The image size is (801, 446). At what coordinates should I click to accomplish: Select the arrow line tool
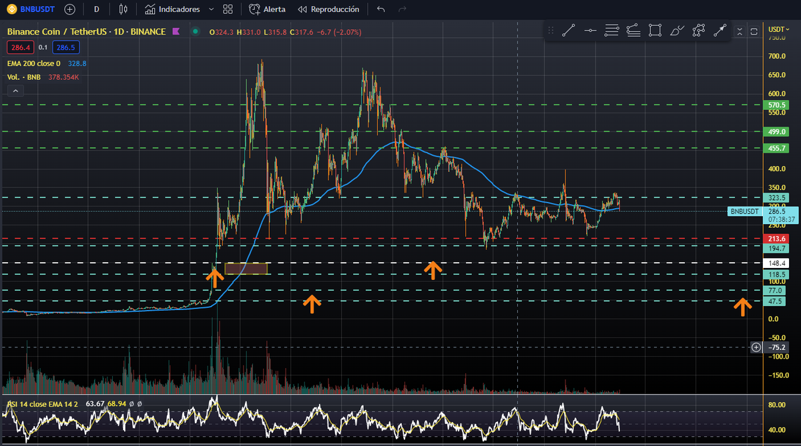point(720,31)
